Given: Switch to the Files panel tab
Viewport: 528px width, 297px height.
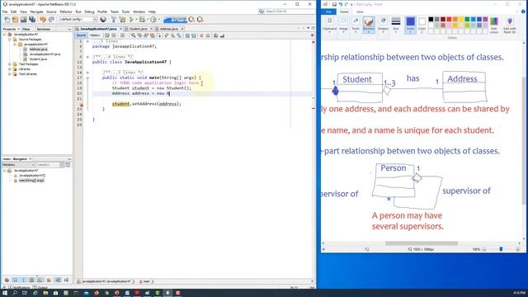Looking at the screenshot, I should 26,30.
